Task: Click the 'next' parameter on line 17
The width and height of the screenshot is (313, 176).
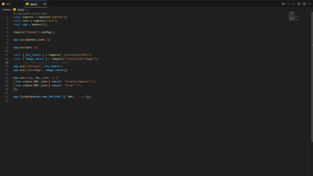Action: [46, 78]
